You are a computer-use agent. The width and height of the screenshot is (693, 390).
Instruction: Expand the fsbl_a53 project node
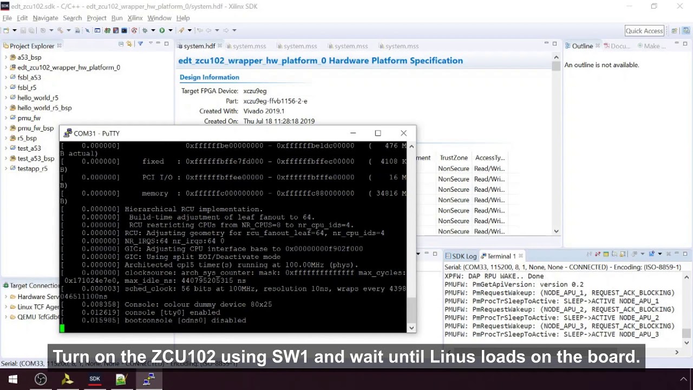click(6, 77)
